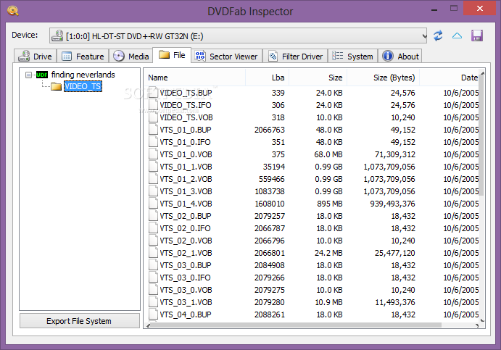Click the file list scroll-up arrow
501x350 pixels.
482,74
